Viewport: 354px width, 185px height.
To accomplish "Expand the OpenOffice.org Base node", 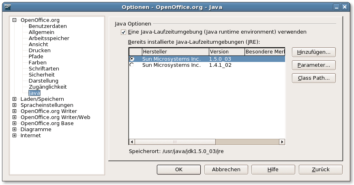I will pos(15,123).
